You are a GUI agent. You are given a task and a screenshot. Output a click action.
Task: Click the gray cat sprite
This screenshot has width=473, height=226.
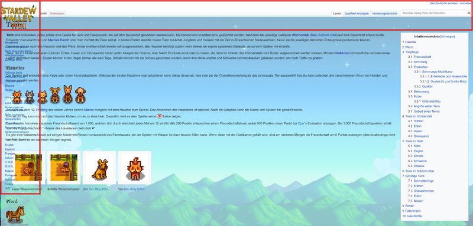pos(30,97)
